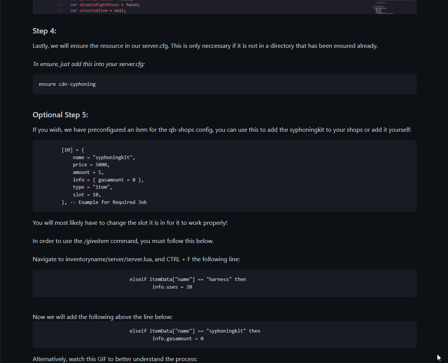448x363 pixels.
Task: Click the 'watch this GIF' sentence
Action: [x=115, y=359]
